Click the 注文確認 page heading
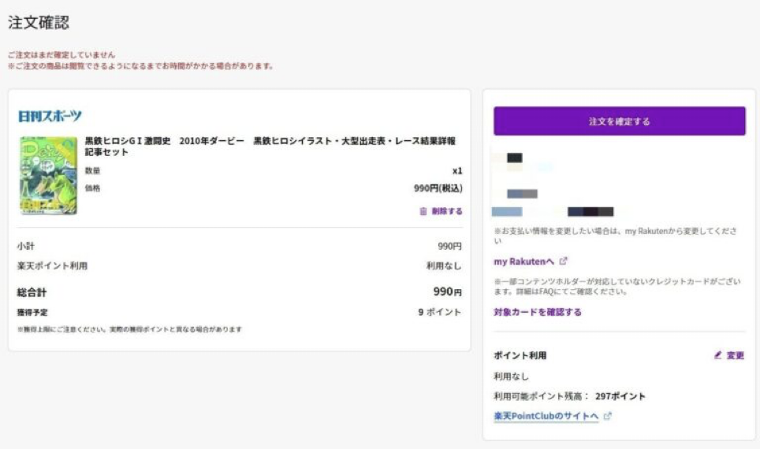The height and width of the screenshot is (449, 760). pyautogui.click(x=39, y=22)
